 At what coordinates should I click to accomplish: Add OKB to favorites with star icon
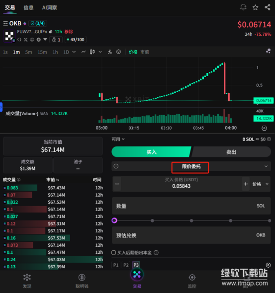click(255, 7)
